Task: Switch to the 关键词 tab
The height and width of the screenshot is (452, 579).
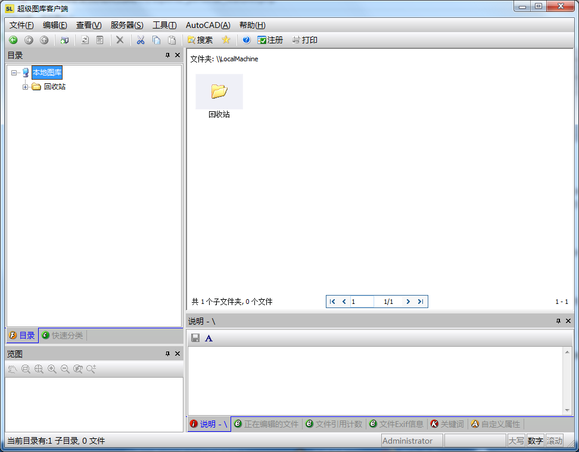Action: point(447,424)
